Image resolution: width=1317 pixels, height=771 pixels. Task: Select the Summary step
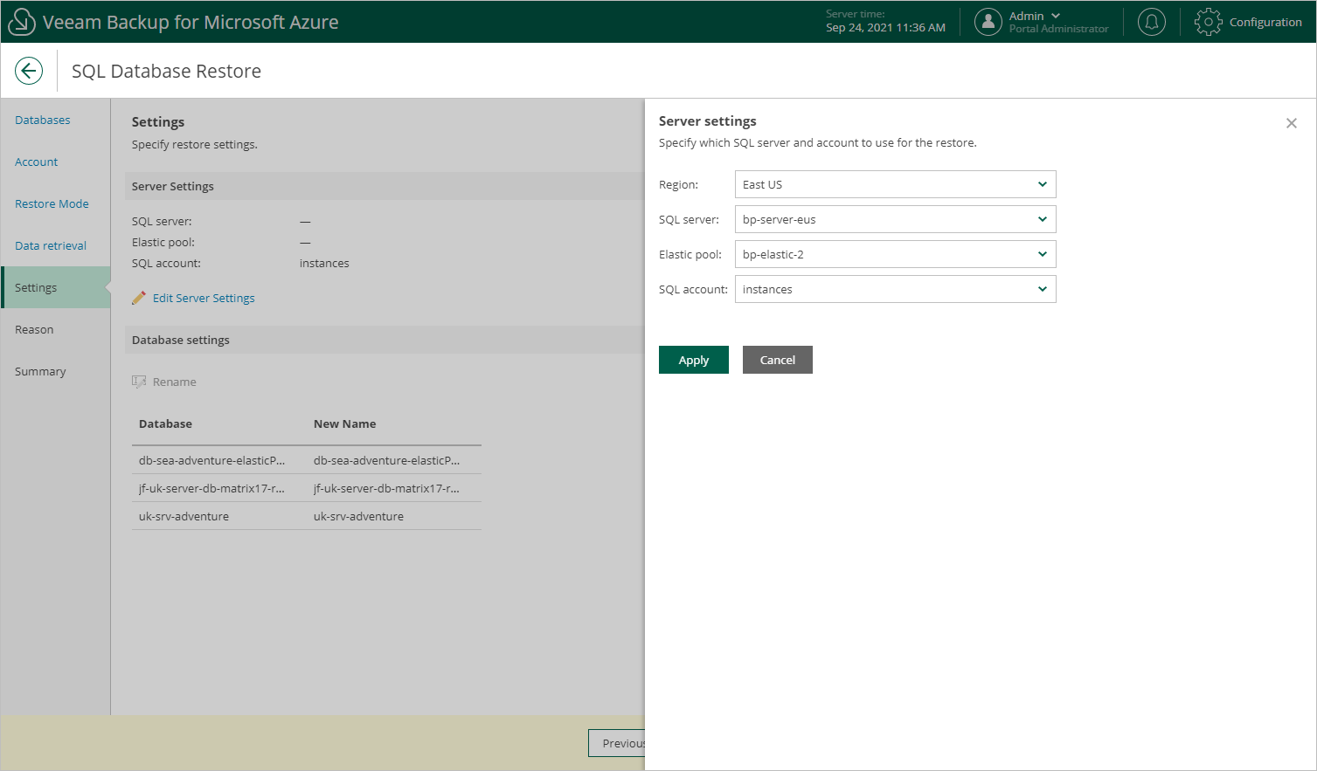pyautogui.click(x=40, y=371)
